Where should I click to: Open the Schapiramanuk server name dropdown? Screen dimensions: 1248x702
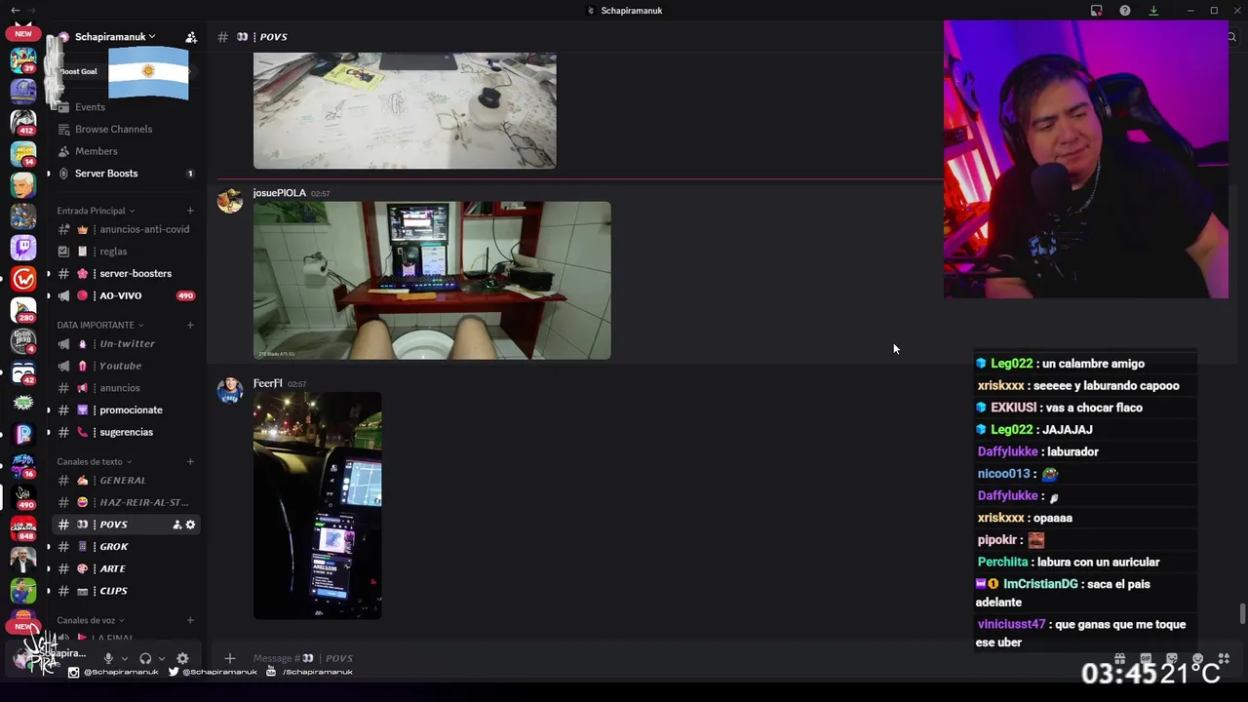(115, 37)
